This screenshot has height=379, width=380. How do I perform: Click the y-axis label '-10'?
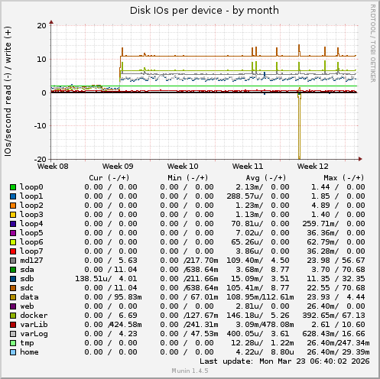pos(41,126)
